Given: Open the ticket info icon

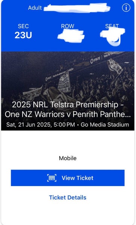Looking at the screenshot, I should 126,7.
